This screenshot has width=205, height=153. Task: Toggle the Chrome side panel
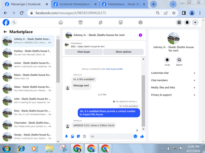[x=184, y=13]
